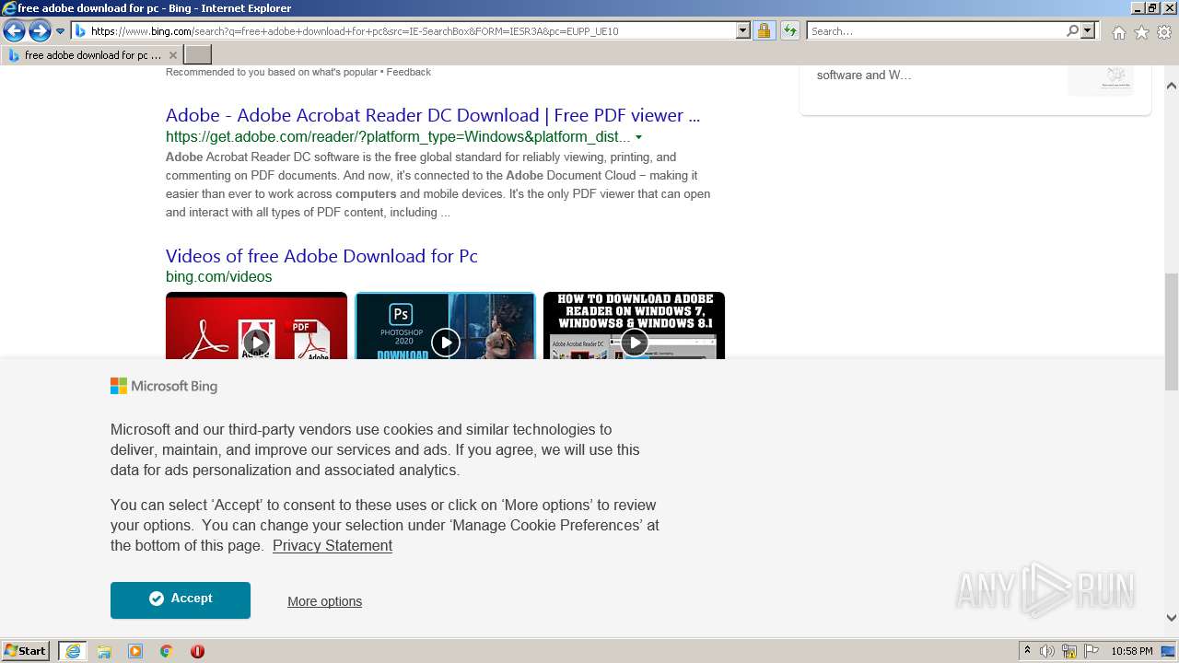Close the 'free adobe download for pc' tab
This screenshot has width=1179, height=663.
[x=172, y=55]
